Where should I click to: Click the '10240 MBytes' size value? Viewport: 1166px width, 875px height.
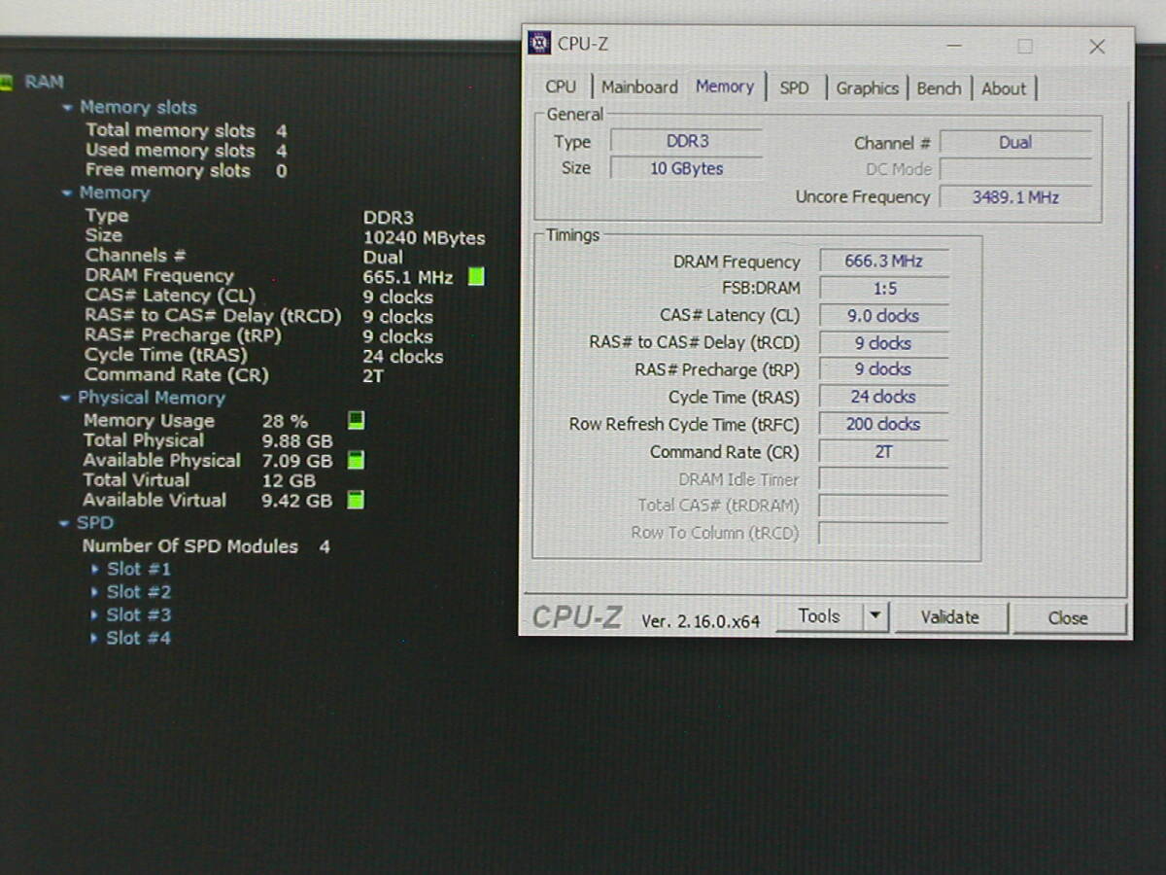coord(424,237)
